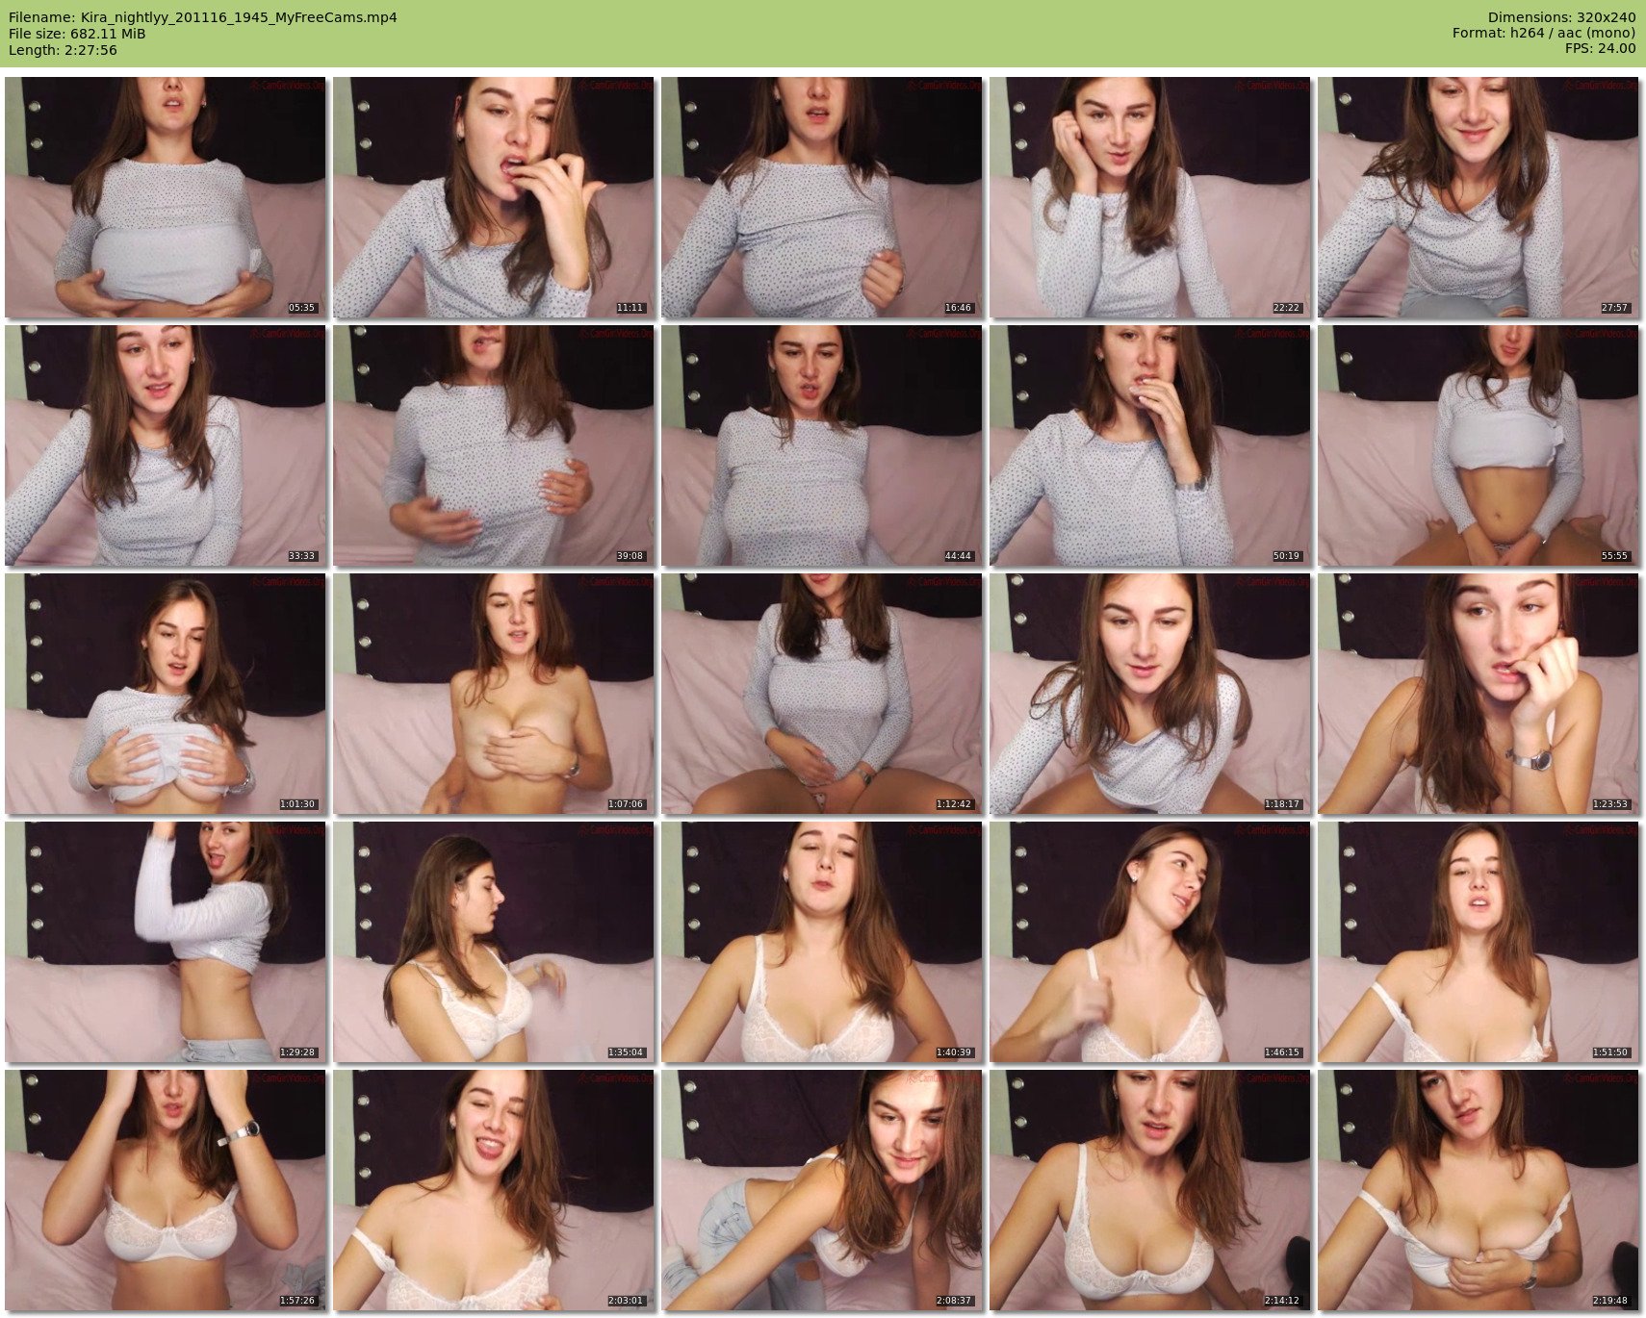
Task: Open the frame at 1:46:15
Action: click(1149, 942)
